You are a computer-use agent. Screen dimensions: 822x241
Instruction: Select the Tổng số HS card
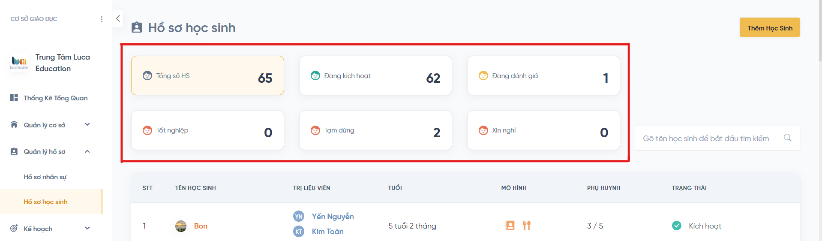tap(207, 76)
